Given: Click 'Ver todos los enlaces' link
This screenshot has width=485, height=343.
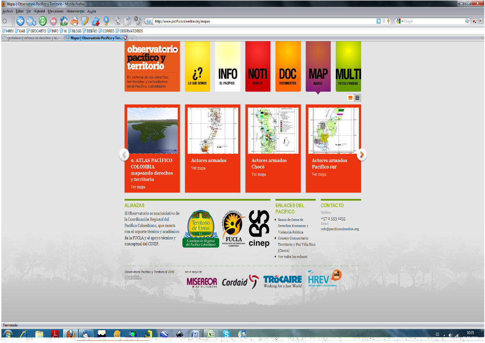Looking at the screenshot, I should click(292, 256).
